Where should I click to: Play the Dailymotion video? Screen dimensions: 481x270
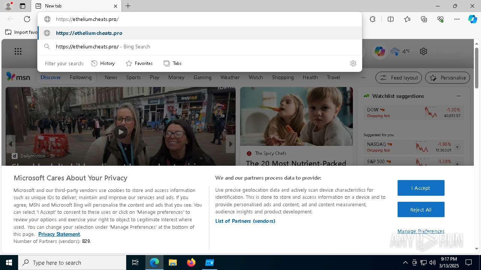pyautogui.click(x=121, y=132)
